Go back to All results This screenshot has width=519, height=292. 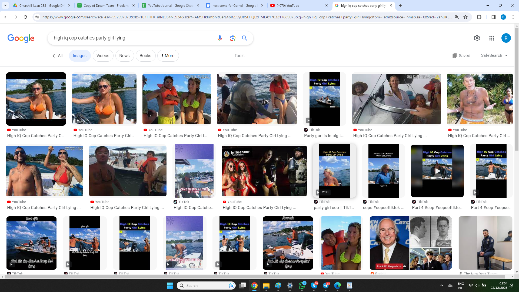[x=57, y=56]
